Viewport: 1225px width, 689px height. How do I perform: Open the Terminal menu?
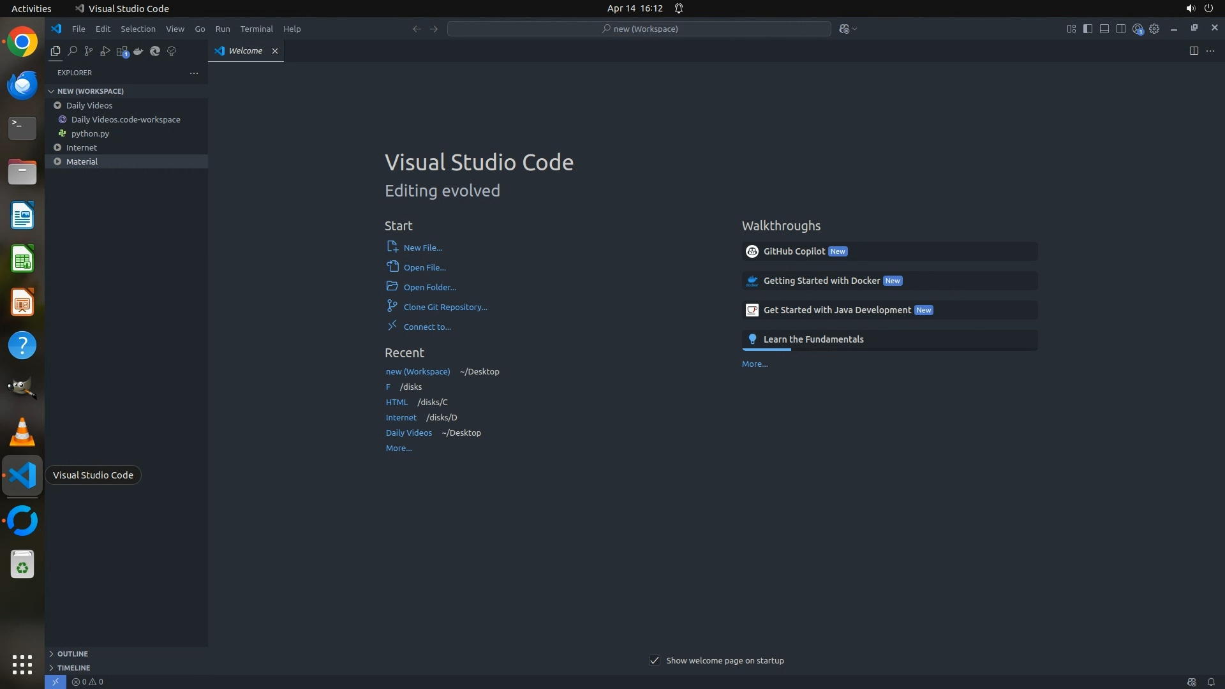point(256,29)
